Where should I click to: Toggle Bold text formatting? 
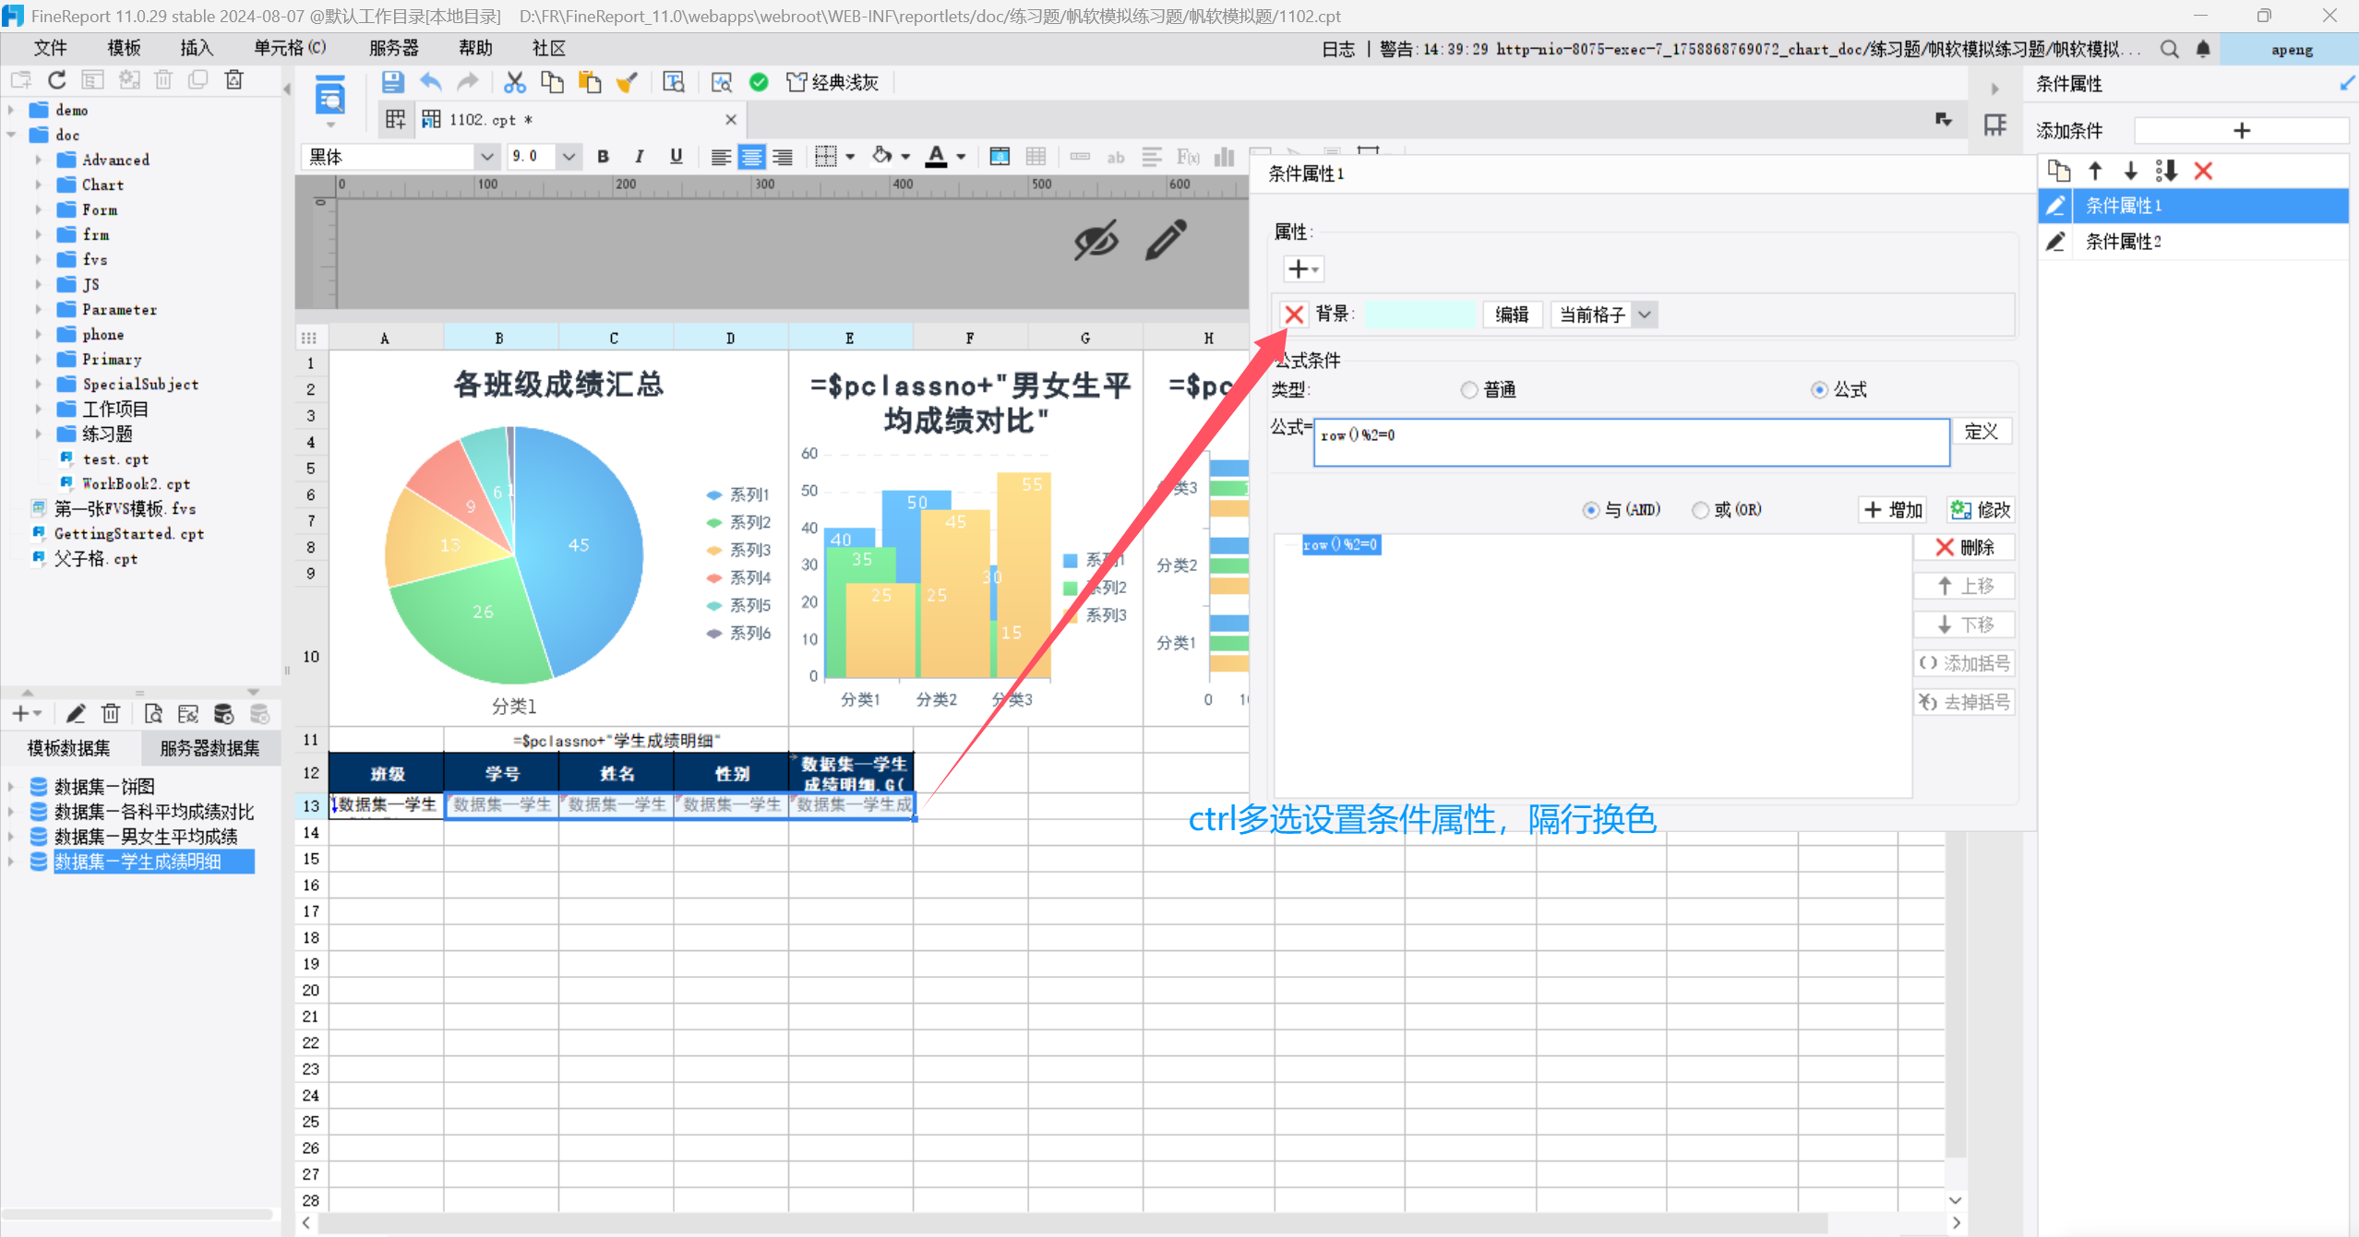pos(603,157)
